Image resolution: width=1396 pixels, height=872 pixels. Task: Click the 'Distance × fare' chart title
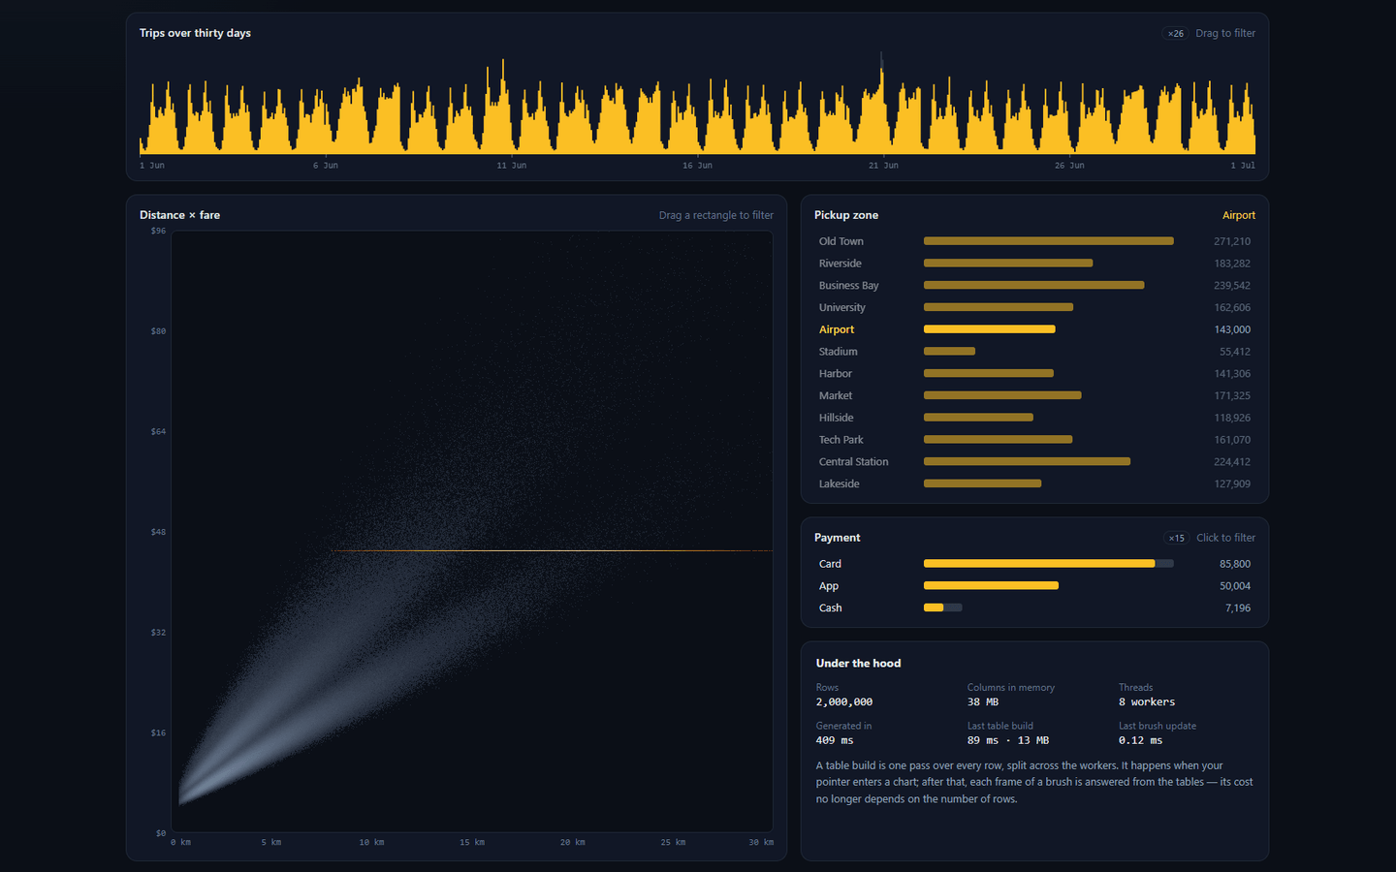click(x=179, y=215)
